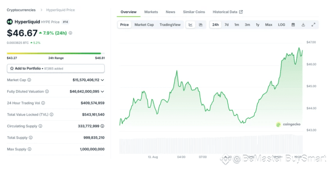Click $46,642,000,095 valuation value
Viewport: 329px width, 169px height.
tap(85, 91)
